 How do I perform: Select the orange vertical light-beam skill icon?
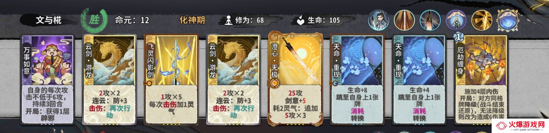tap(404, 20)
